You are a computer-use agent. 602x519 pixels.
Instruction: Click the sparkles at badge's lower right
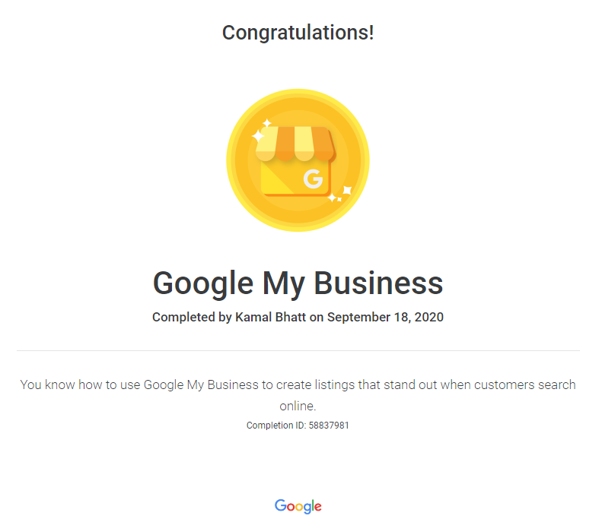pyautogui.click(x=340, y=195)
